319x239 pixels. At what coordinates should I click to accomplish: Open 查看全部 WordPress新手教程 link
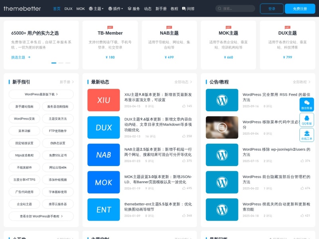click(x=41, y=216)
